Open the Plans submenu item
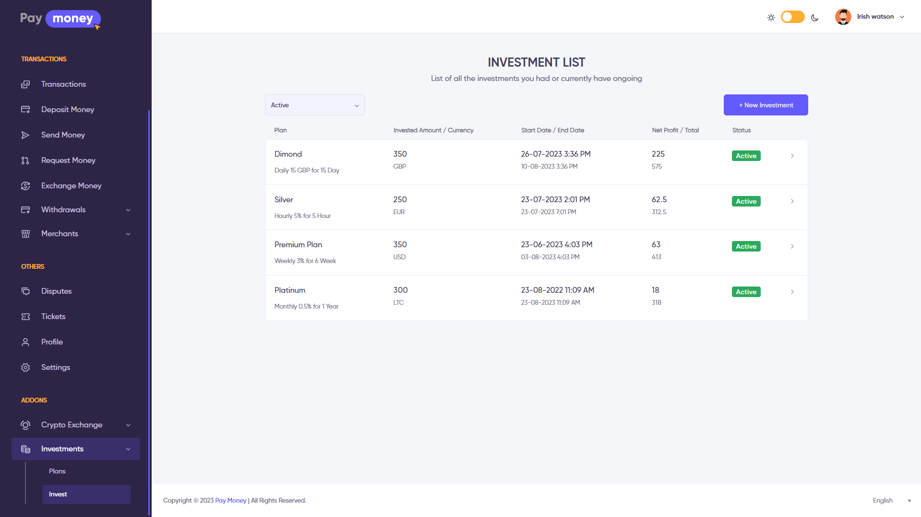Viewport: 921px width, 517px height. [x=57, y=471]
